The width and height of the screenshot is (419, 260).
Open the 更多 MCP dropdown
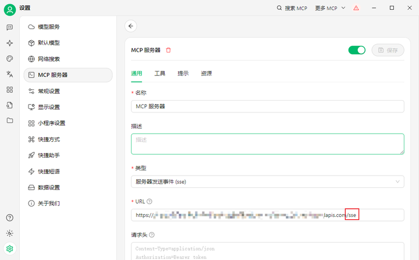tap(330, 8)
